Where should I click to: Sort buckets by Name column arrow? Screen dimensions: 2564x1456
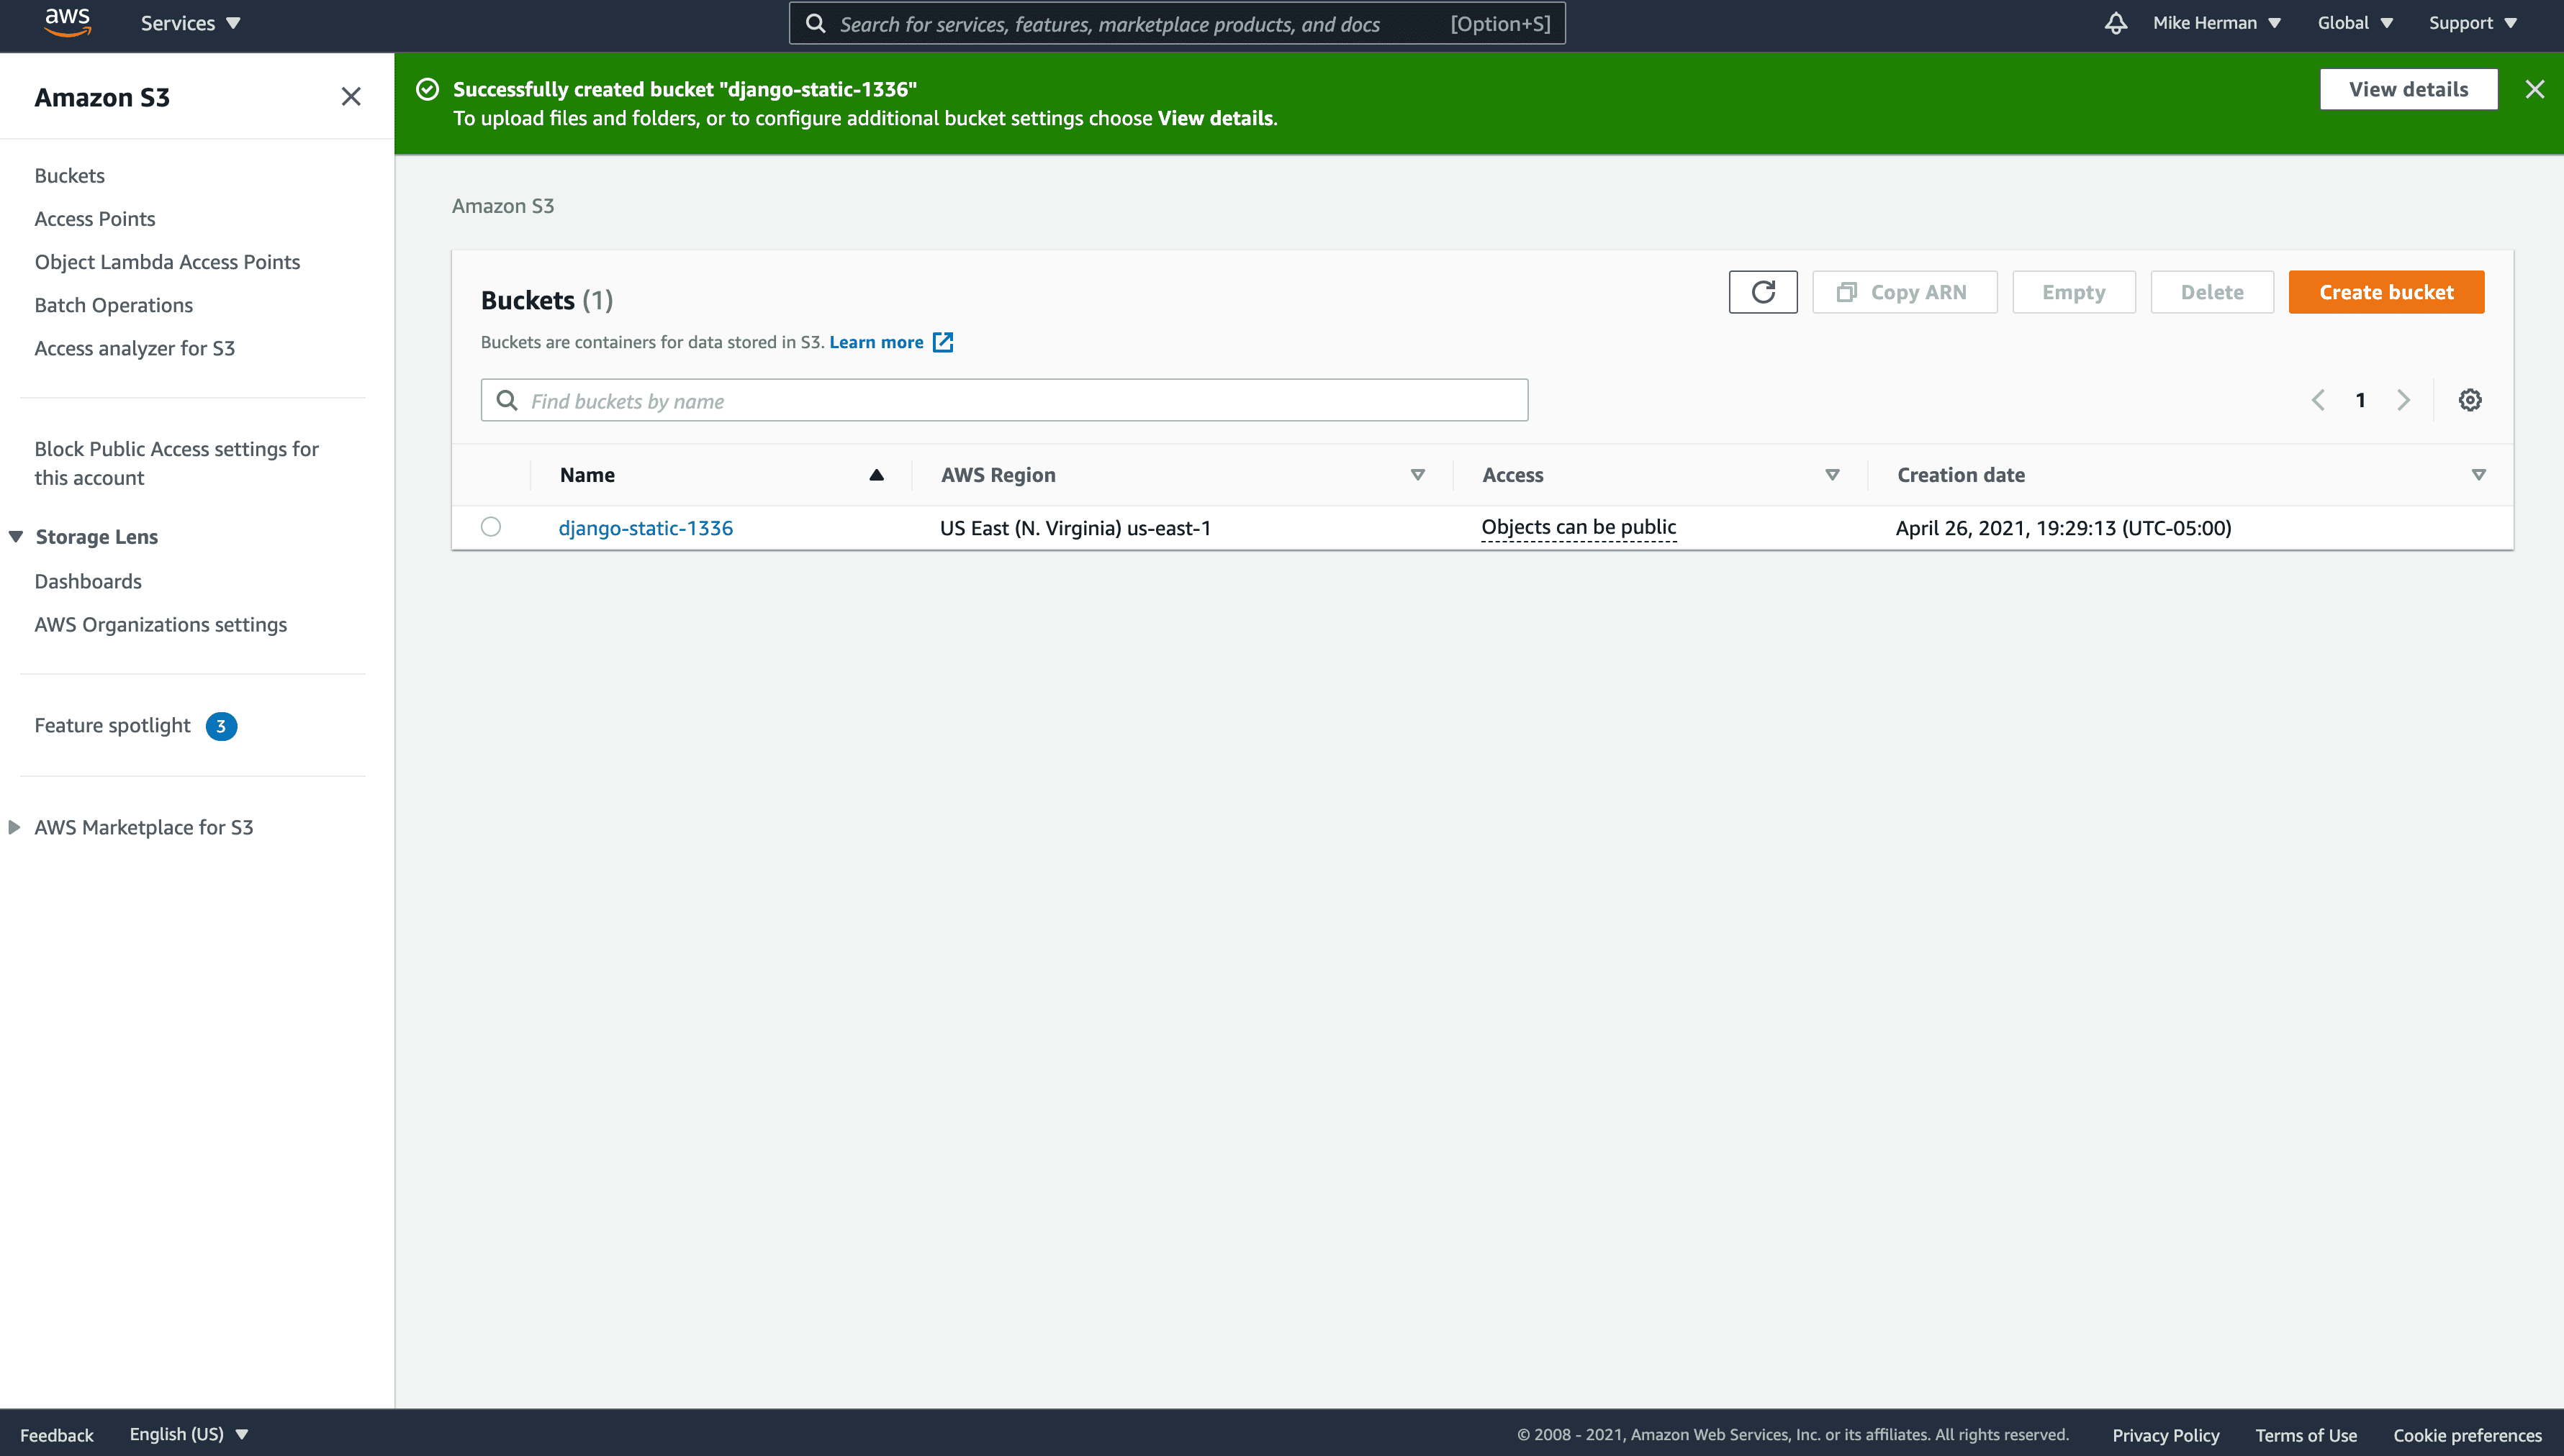click(876, 475)
